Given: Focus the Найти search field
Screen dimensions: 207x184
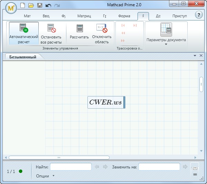Looking at the screenshot, I should tap(71, 167).
